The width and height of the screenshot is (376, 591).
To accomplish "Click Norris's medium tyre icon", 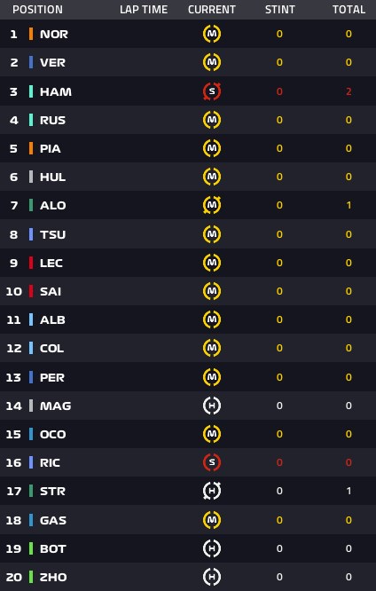I will coord(212,34).
